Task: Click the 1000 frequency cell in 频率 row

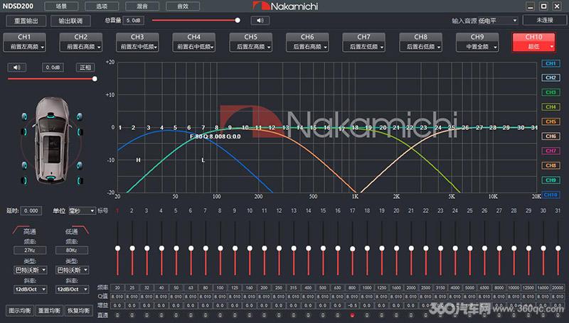Action: (x=367, y=288)
